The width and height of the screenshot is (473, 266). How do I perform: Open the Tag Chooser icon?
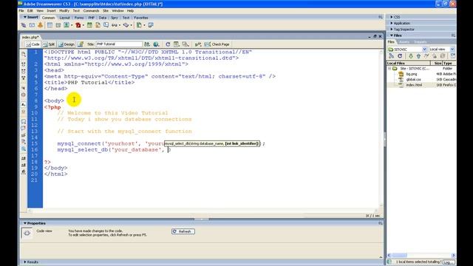pyautogui.click(x=151, y=25)
